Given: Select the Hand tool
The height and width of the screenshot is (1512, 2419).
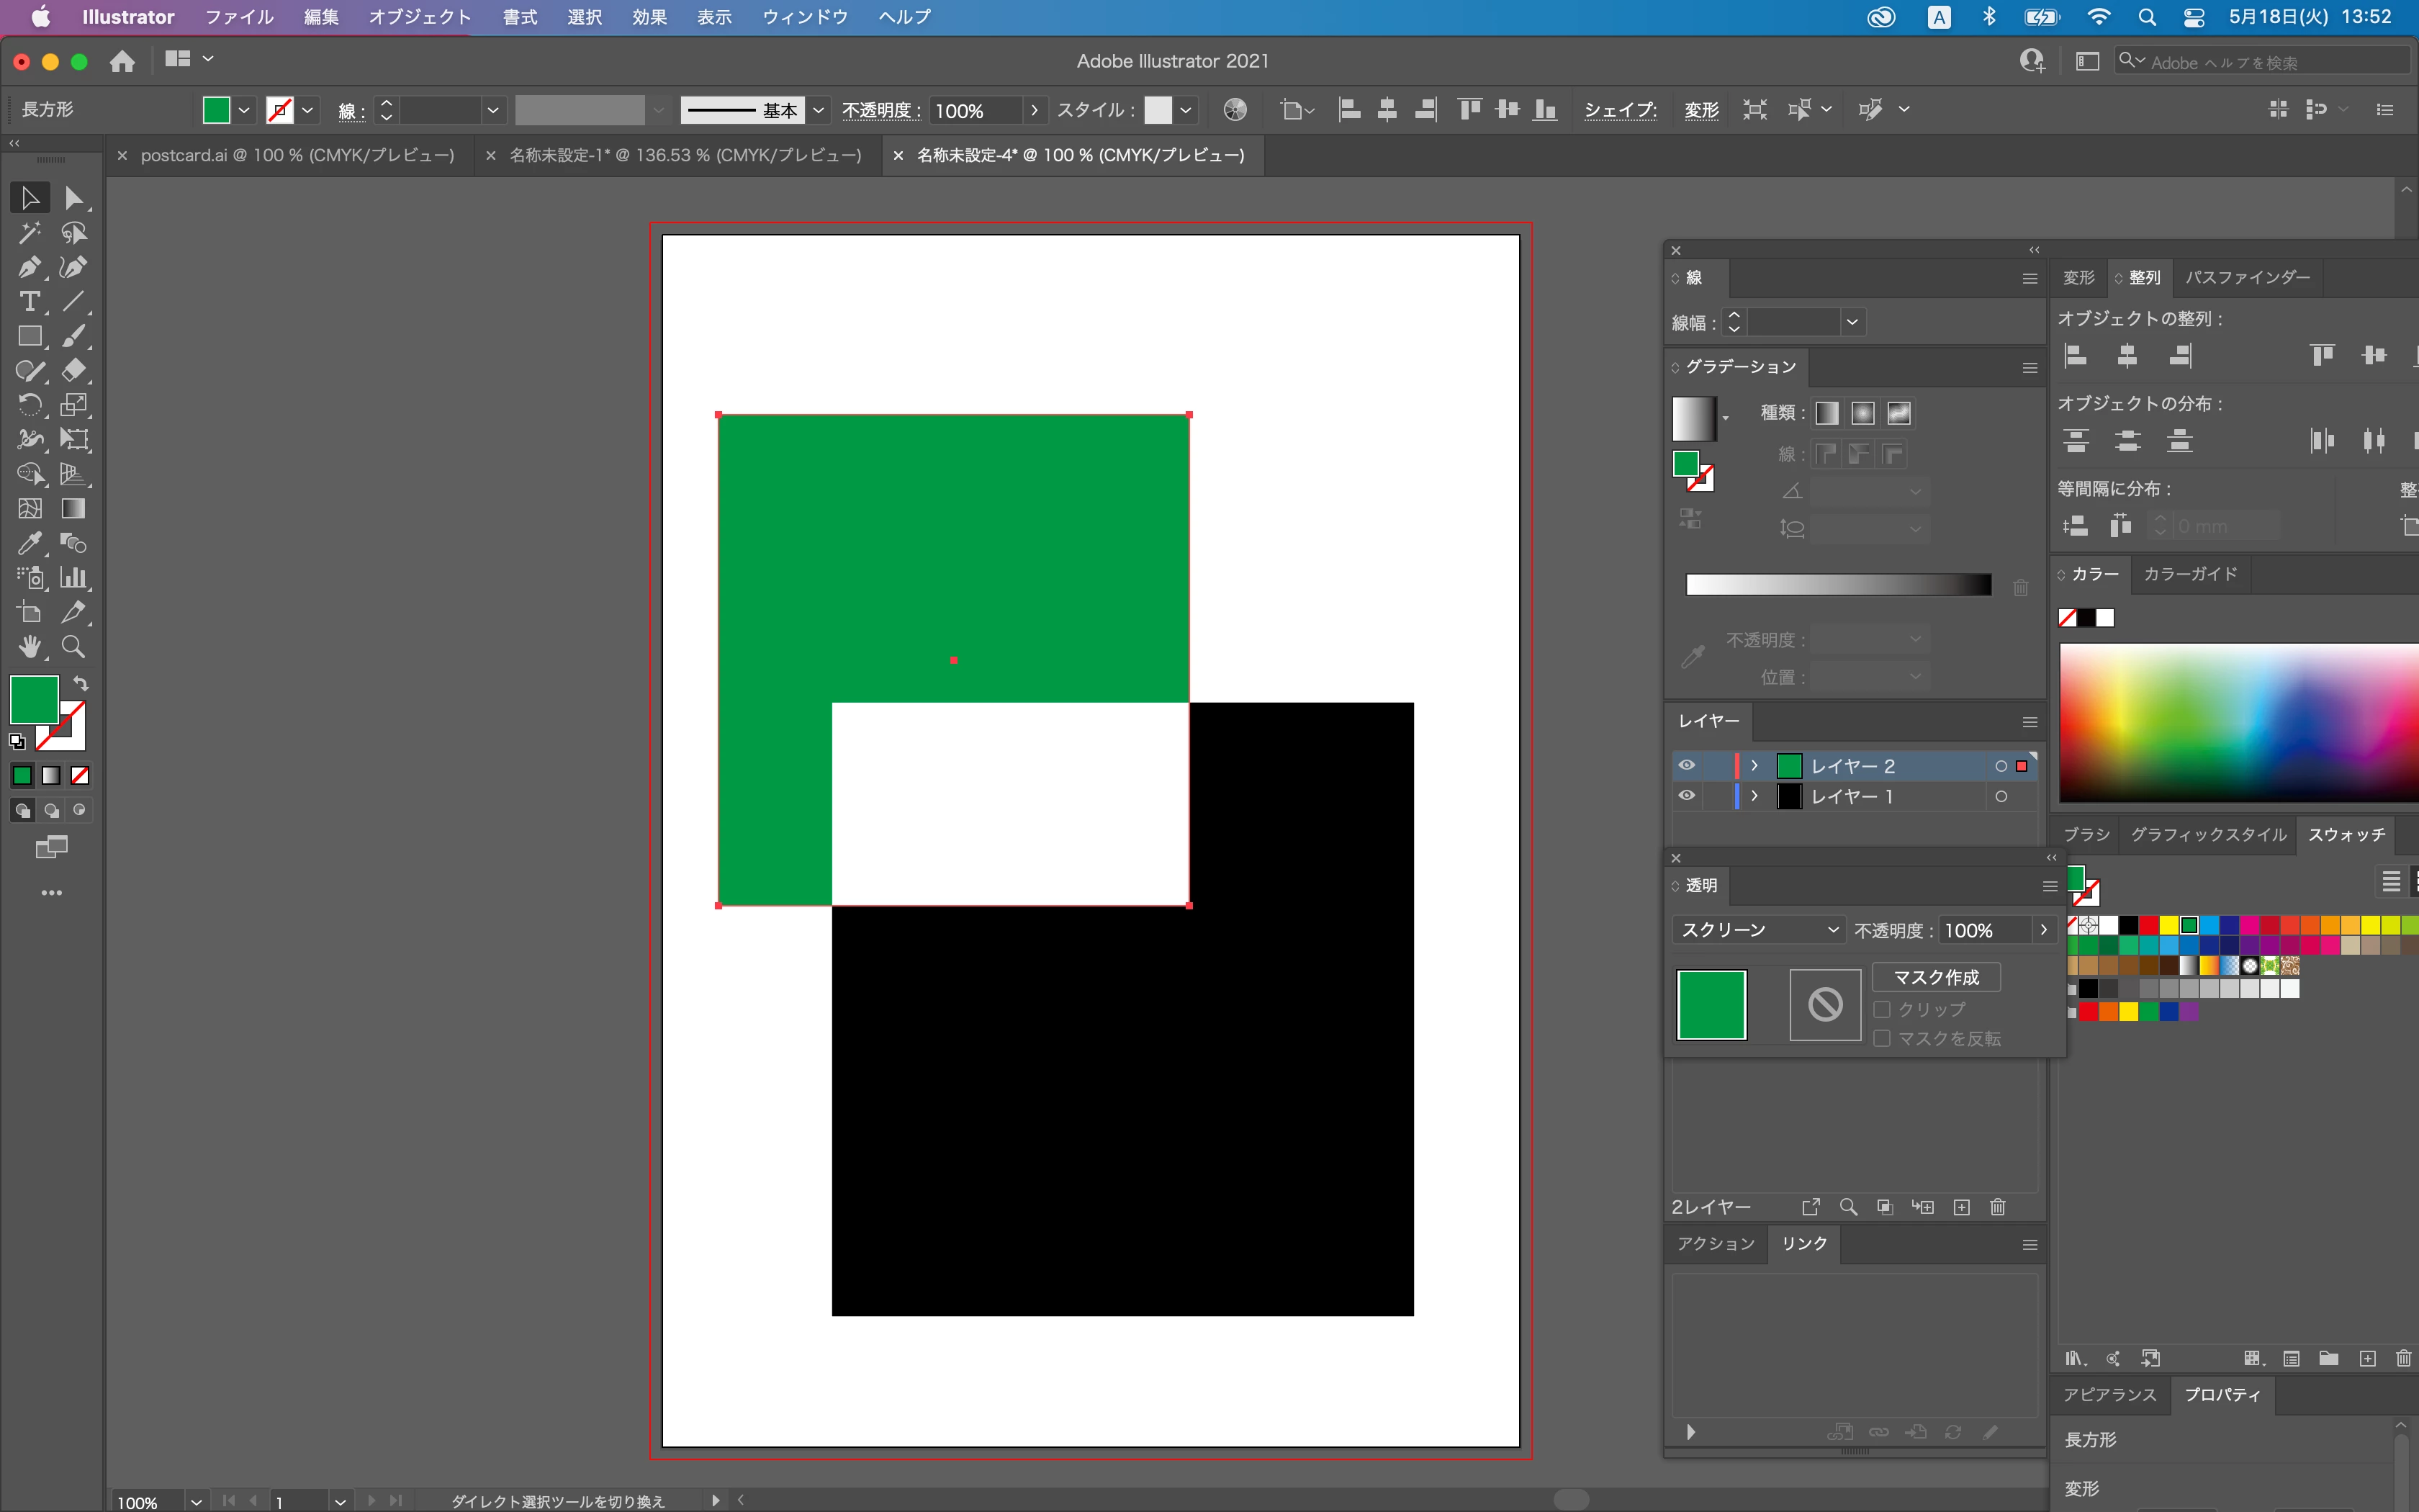Looking at the screenshot, I should 29,647.
